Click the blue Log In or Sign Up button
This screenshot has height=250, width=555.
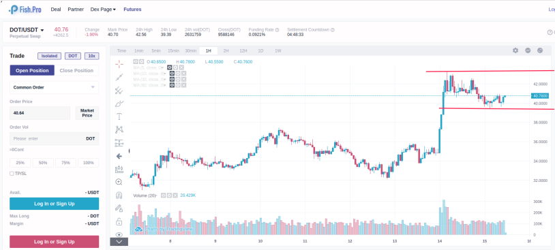point(54,204)
